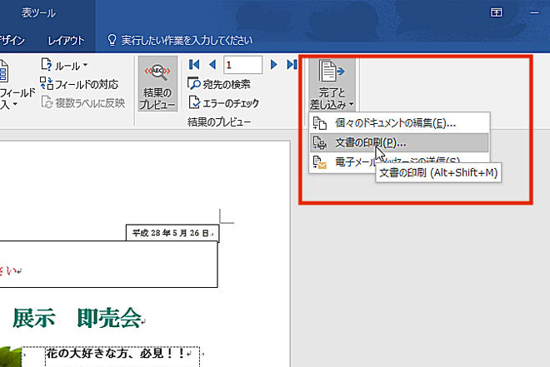Click the Table Tools (表ツール) label

(x=38, y=13)
